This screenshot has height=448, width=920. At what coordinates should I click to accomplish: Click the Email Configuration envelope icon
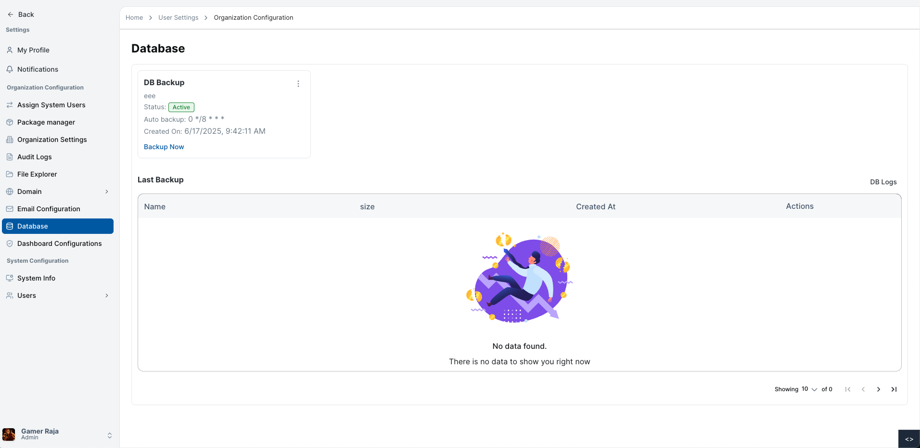point(10,209)
